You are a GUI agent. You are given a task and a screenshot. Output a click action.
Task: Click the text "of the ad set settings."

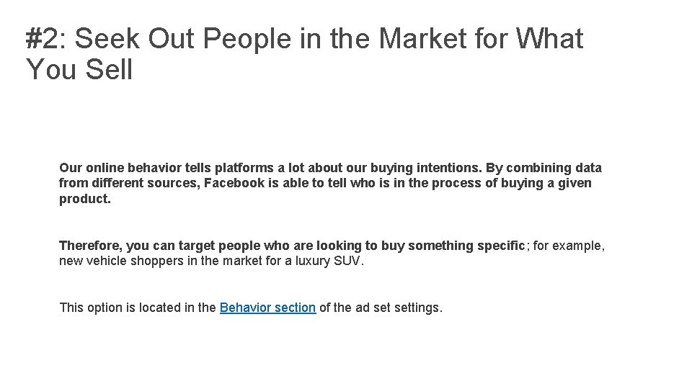tap(381, 308)
